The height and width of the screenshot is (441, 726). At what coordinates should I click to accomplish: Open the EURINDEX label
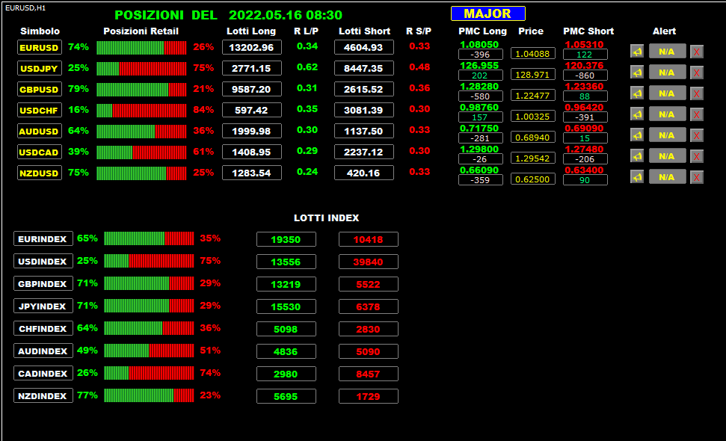click(x=43, y=238)
